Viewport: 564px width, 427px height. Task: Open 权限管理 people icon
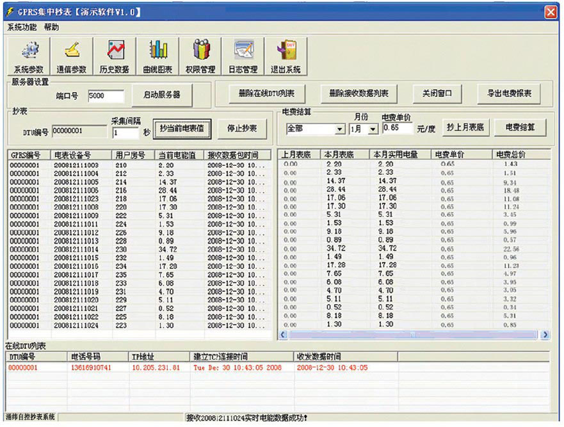pyautogui.click(x=200, y=56)
